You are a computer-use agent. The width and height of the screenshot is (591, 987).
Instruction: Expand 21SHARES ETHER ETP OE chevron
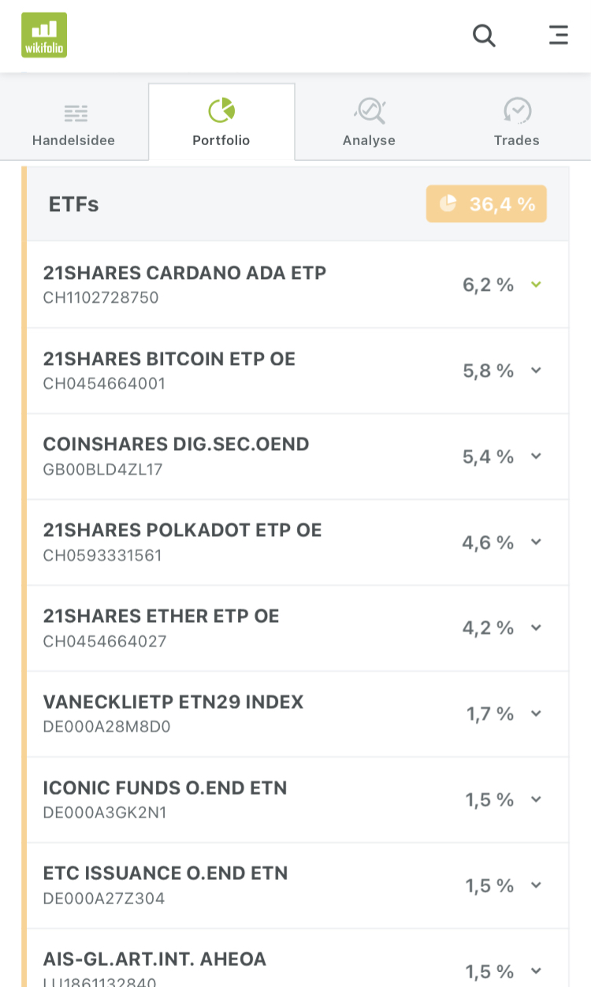(x=537, y=628)
